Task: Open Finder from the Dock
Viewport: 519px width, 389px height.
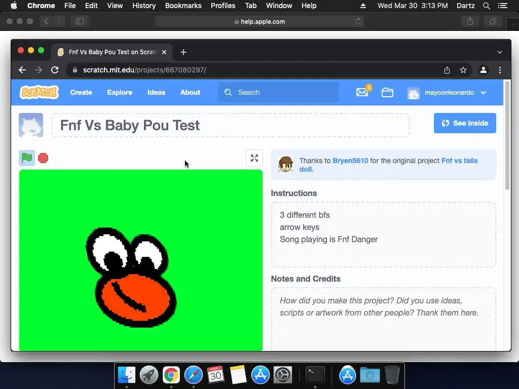Action: [x=126, y=375]
